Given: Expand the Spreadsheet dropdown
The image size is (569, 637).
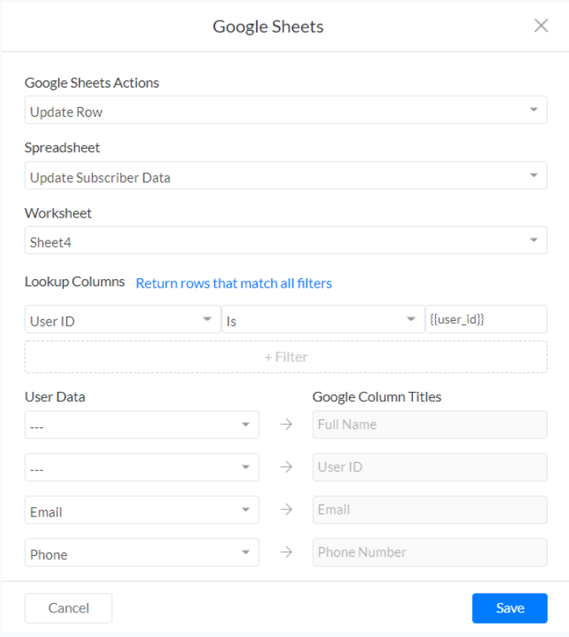Looking at the screenshot, I should [285, 176].
